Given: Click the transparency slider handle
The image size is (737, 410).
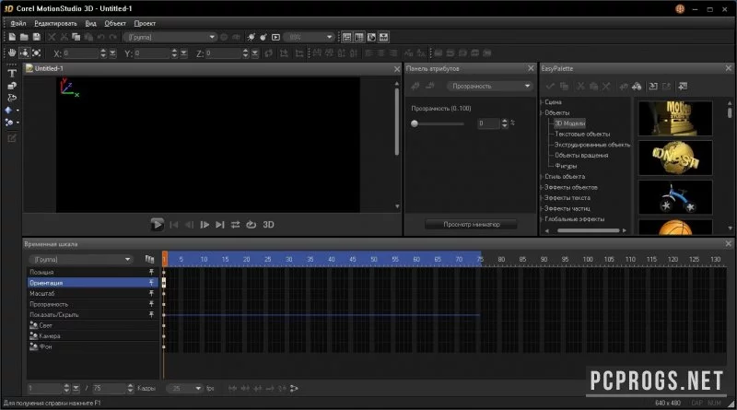Looking at the screenshot, I should pos(414,123).
